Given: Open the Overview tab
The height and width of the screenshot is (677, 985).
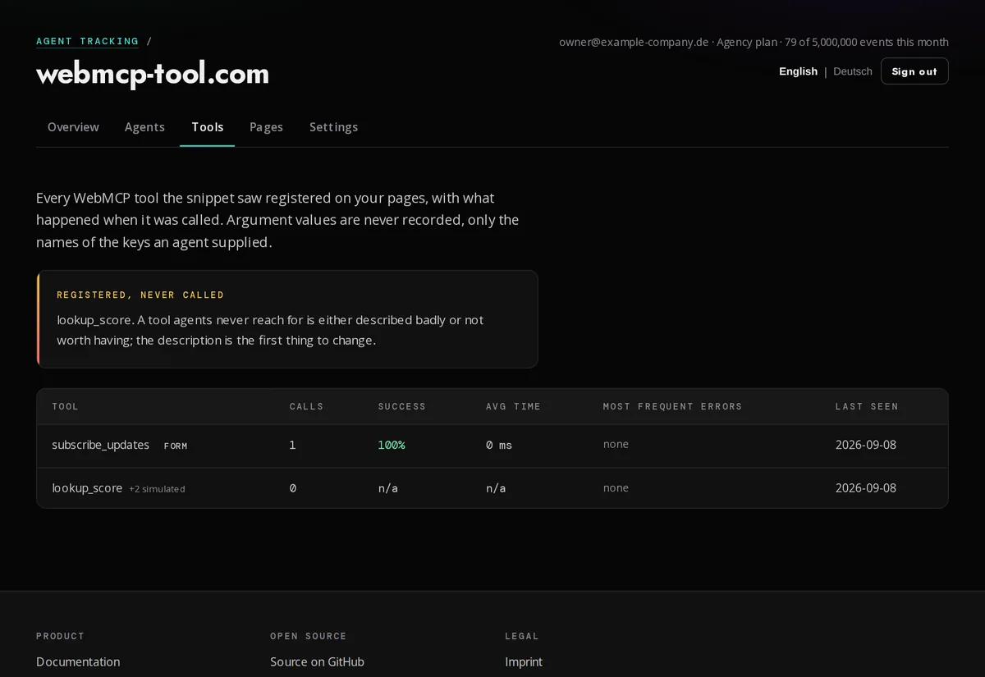Looking at the screenshot, I should coord(73,127).
